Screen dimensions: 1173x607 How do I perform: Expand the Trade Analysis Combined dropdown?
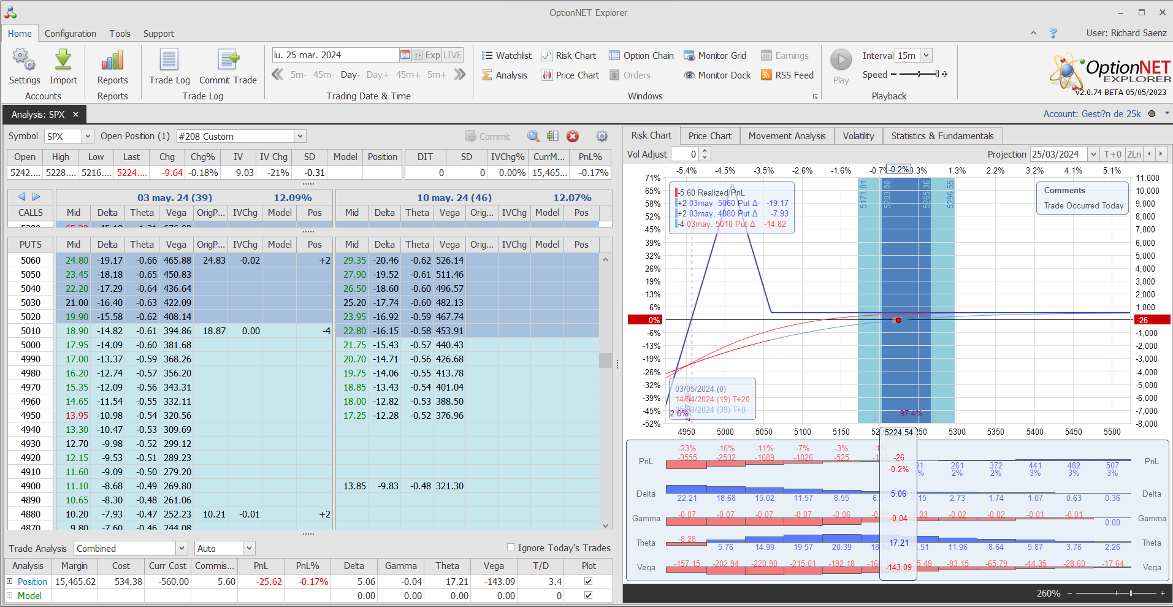[181, 548]
